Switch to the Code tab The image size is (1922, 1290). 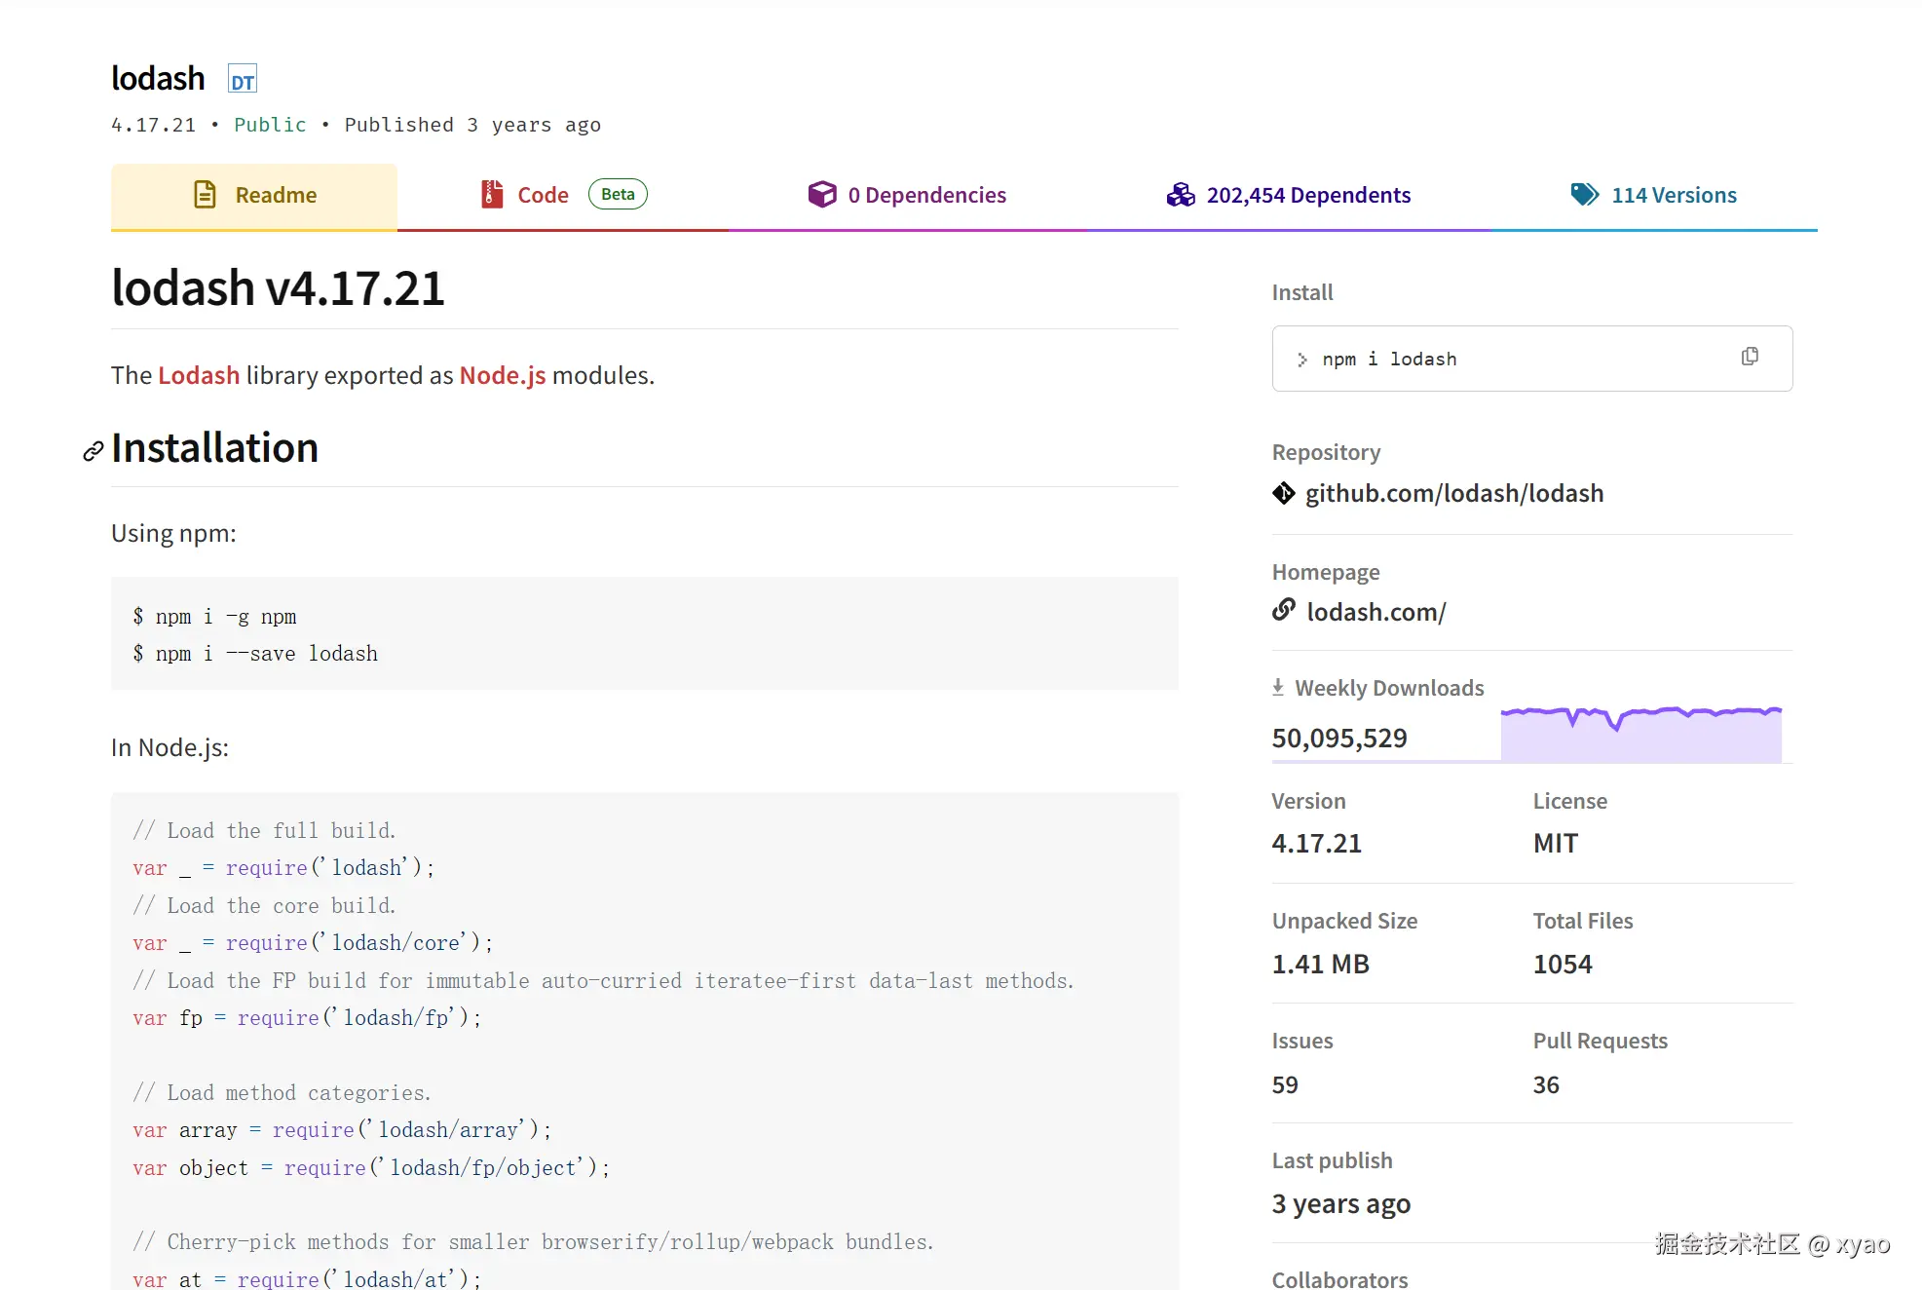tap(543, 196)
